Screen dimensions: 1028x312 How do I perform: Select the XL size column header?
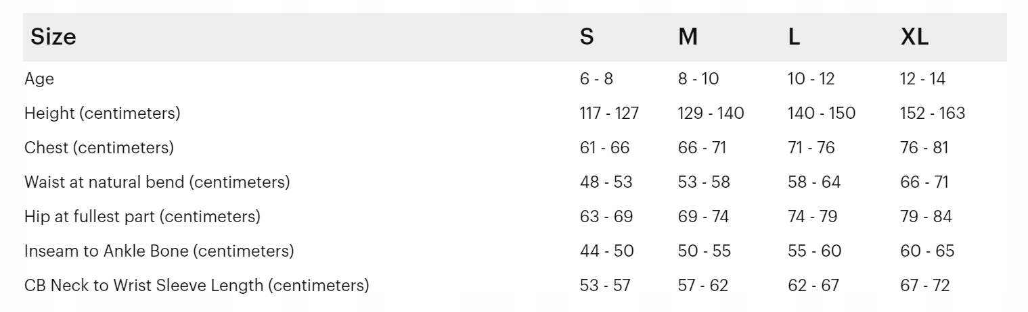914,37
